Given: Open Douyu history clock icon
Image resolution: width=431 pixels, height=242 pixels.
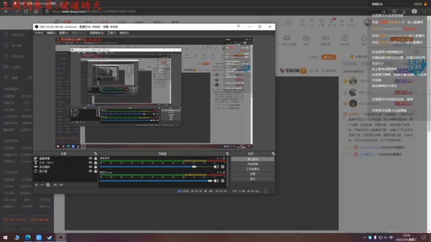Looking at the screenshot, I should [302, 21].
